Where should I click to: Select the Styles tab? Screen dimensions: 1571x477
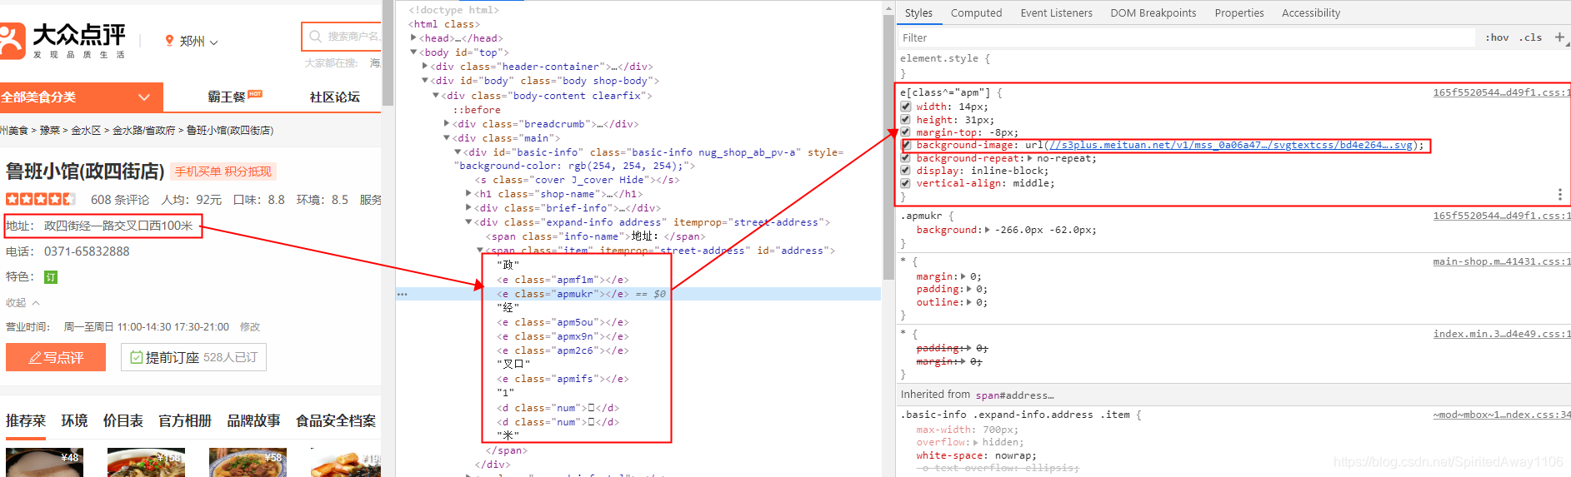(918, 13)
